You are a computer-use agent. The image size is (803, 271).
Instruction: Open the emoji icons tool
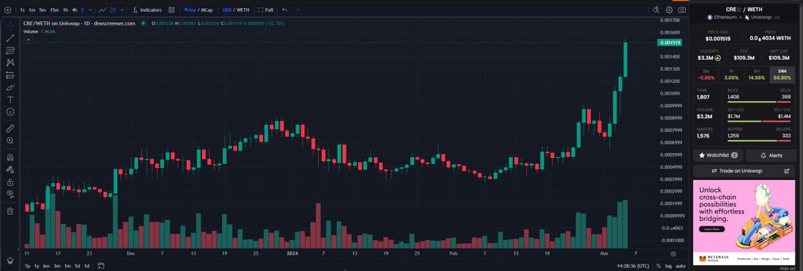tap(10, 112)
